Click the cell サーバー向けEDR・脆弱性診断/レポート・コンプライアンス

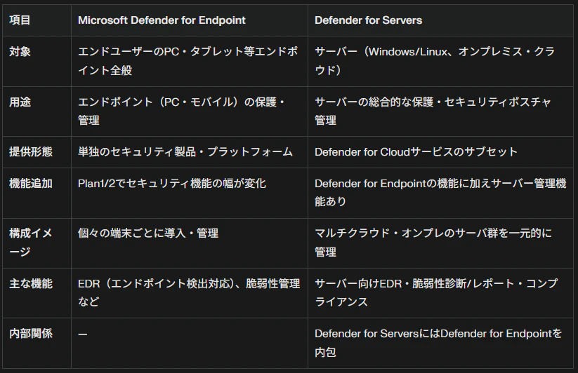pyautogui.click(x=440, y=293)
